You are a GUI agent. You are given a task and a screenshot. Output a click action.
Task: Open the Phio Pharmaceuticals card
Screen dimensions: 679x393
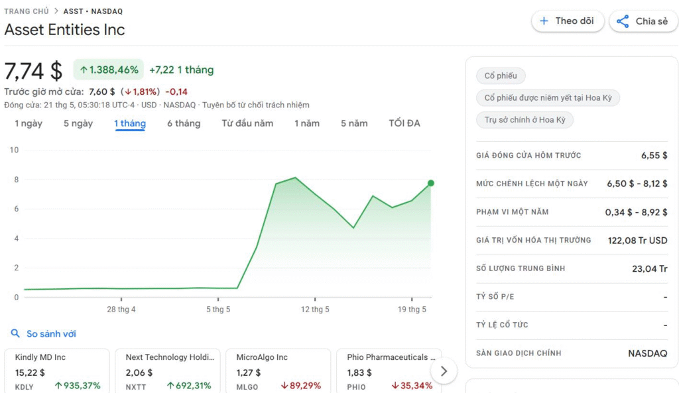point(389,371)
